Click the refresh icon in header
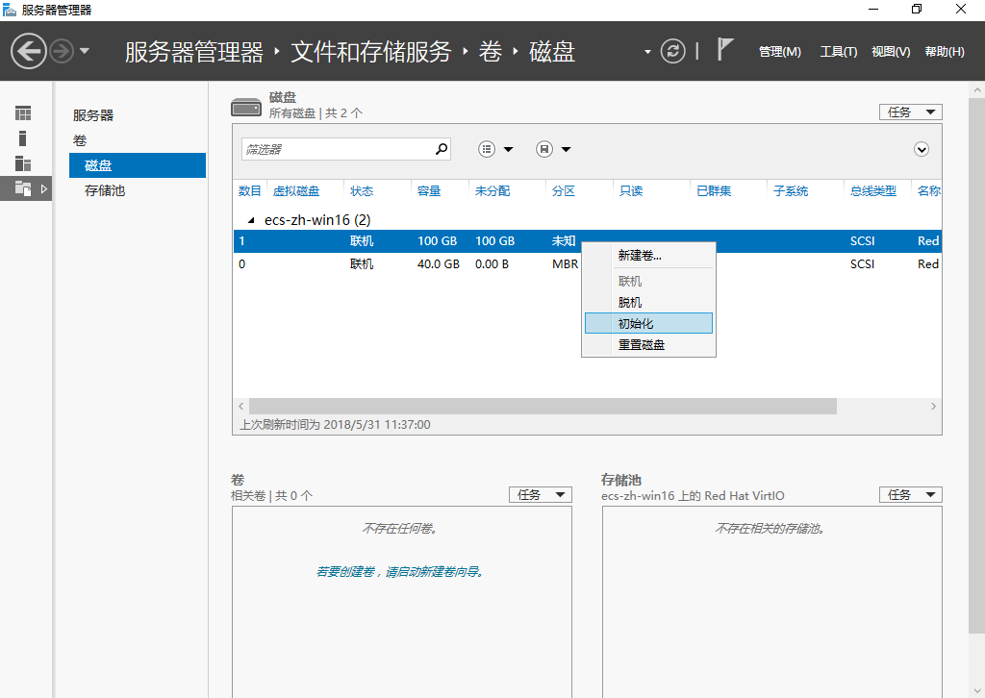This screenshot has width=985, height=698. pos(673,51)
